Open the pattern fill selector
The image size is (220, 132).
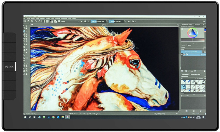(x=47, y=21)
